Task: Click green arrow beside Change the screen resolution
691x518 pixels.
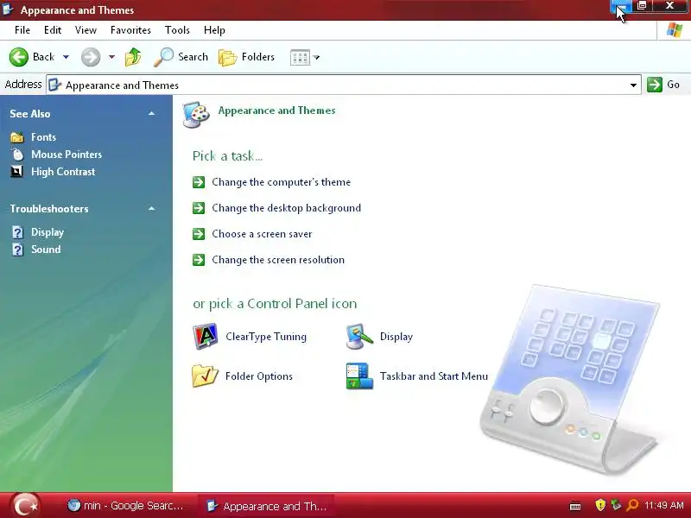Action: (x=199, y=260)
